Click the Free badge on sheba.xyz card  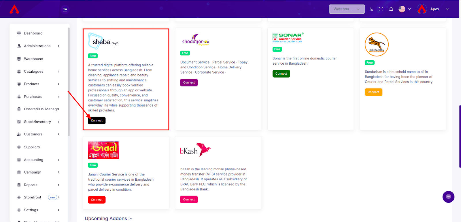(93, 56)
